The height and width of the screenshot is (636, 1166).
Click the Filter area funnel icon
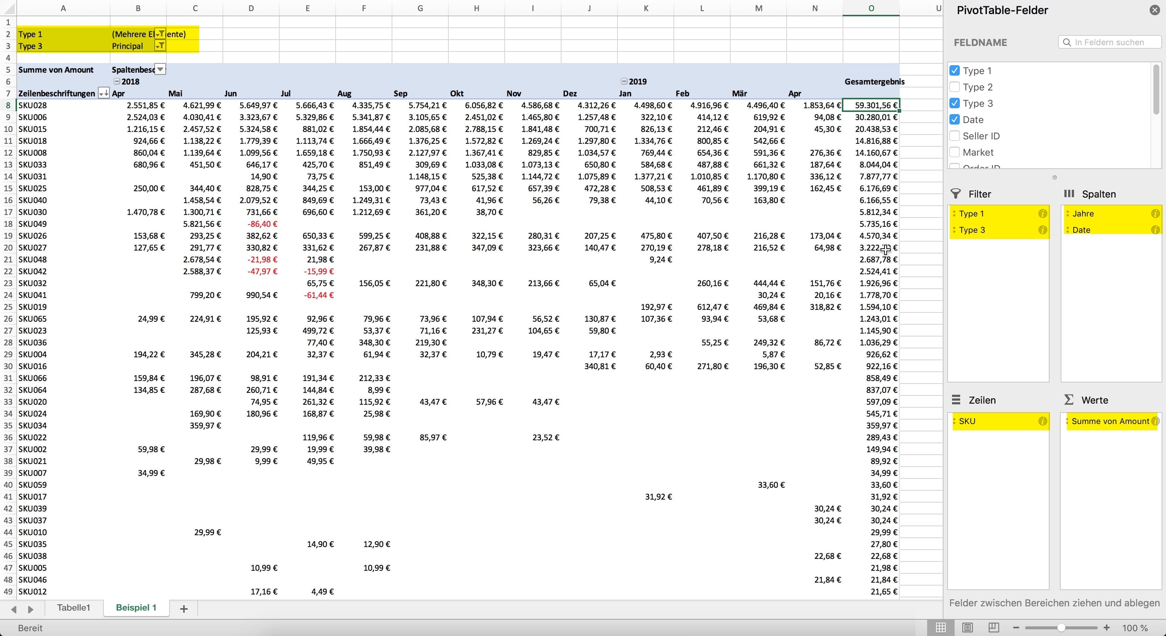point(955,193)
